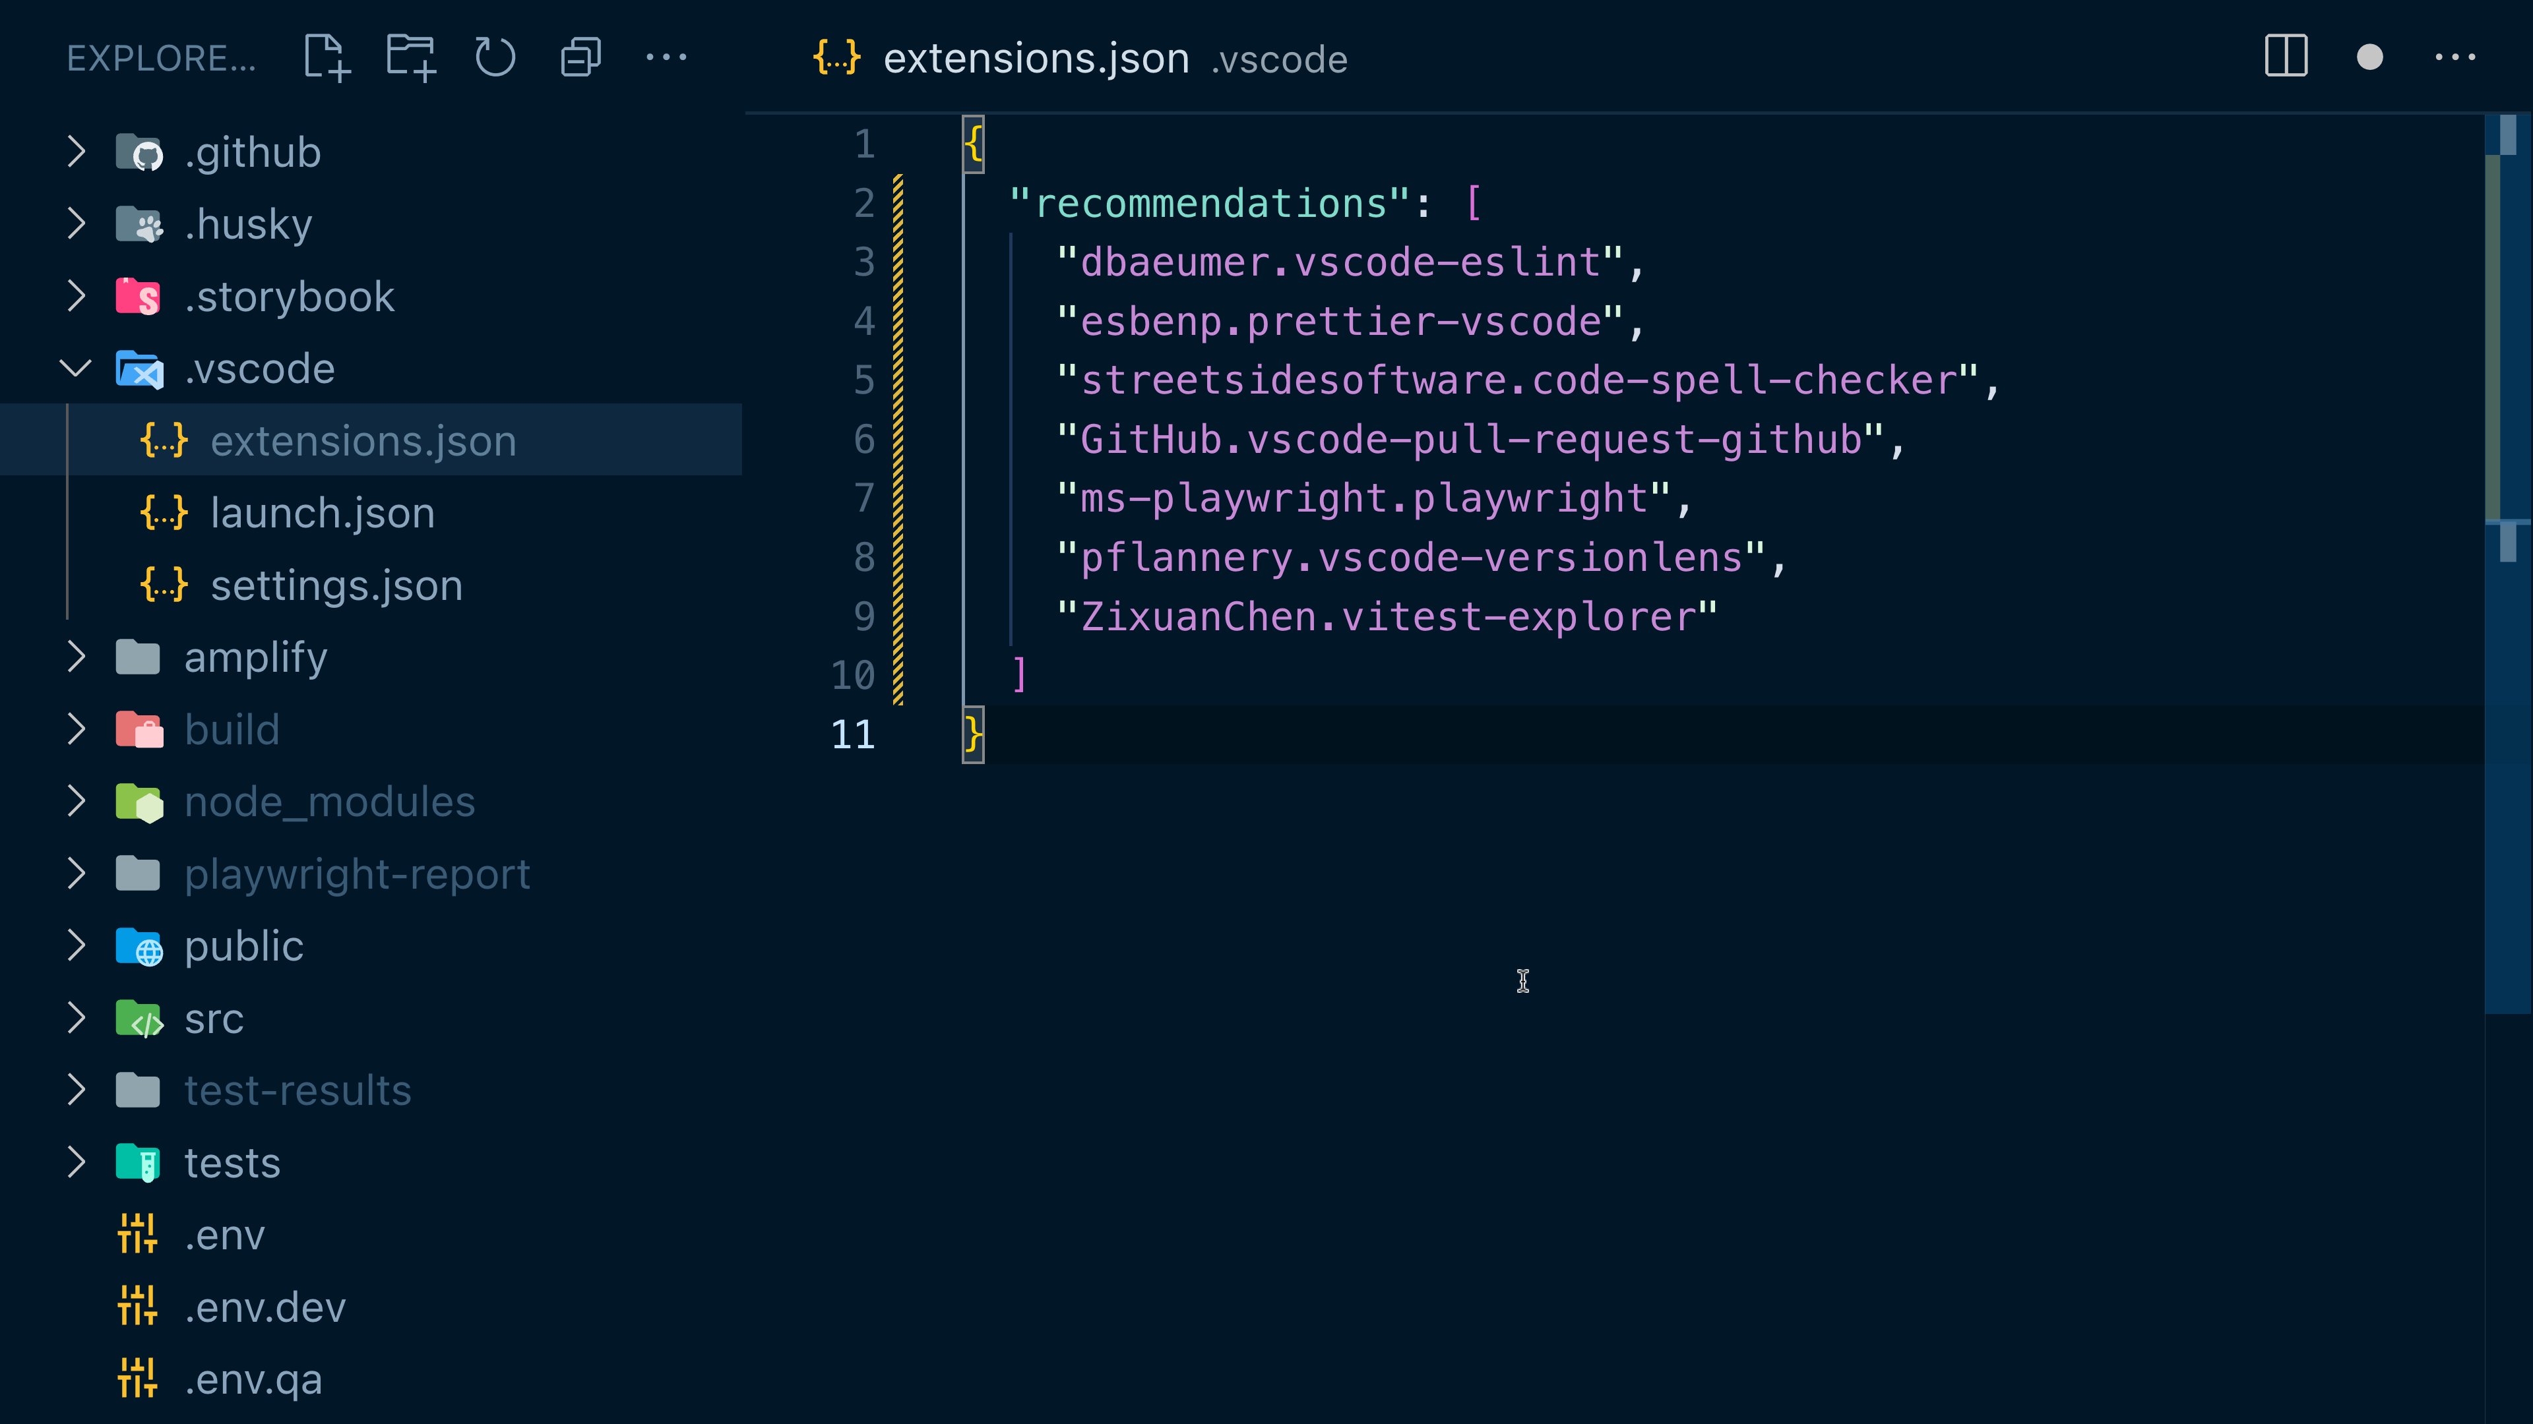Split the editor into two panes

(x=2285, y=57)
